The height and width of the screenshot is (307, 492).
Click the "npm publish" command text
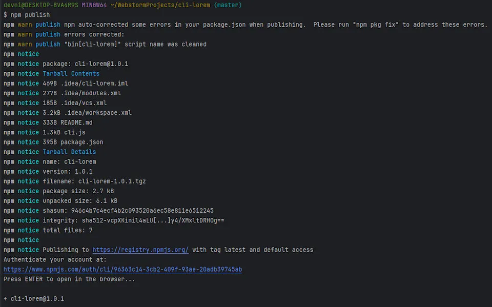point(30,15)
